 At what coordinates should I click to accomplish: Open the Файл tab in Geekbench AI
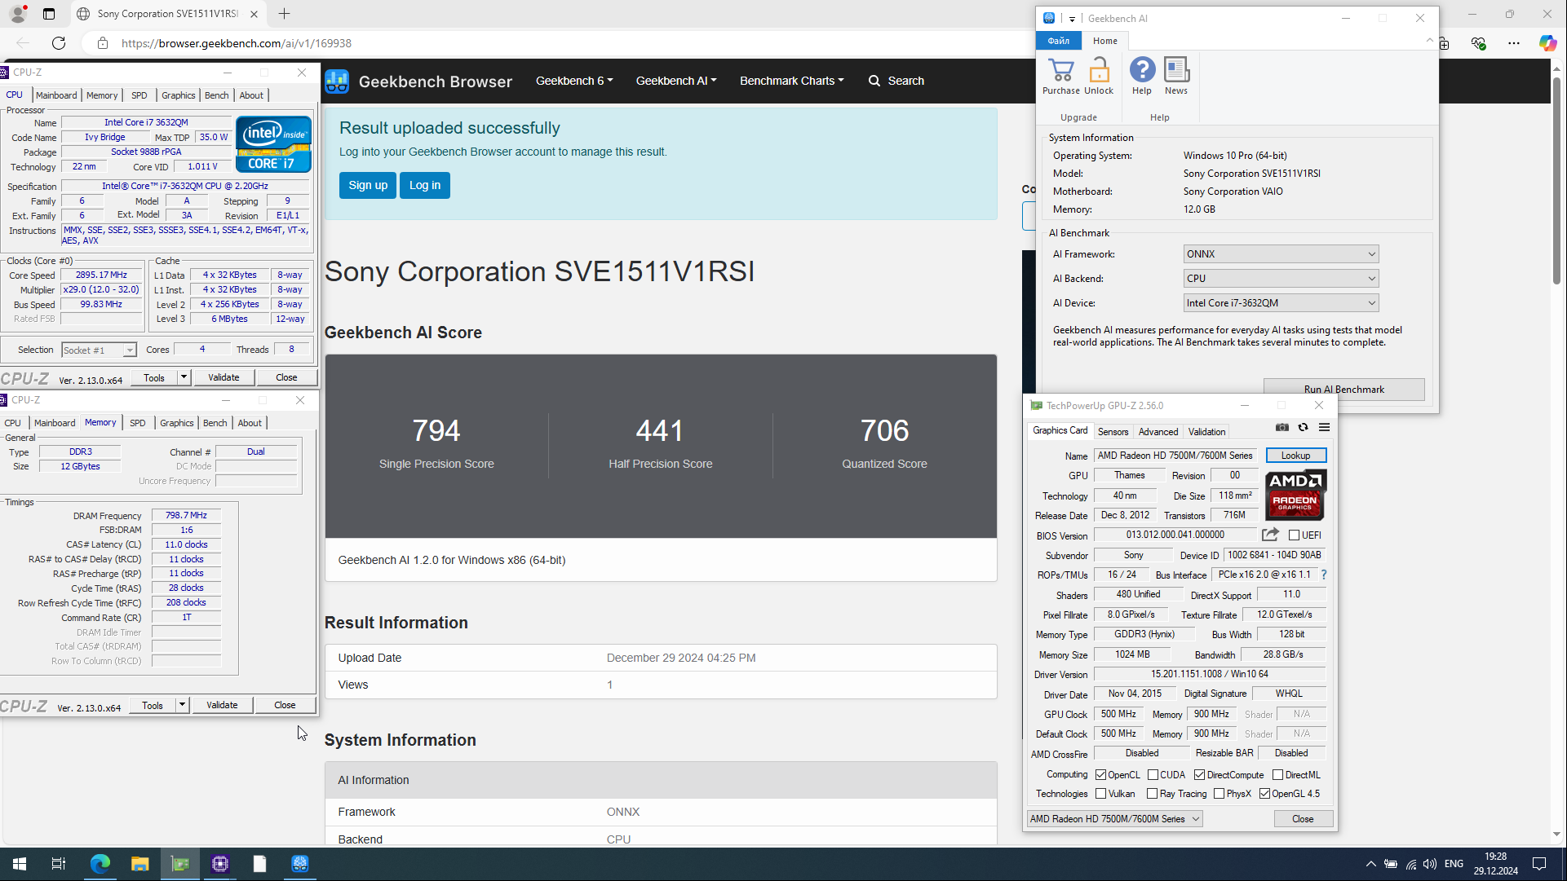1059,41
